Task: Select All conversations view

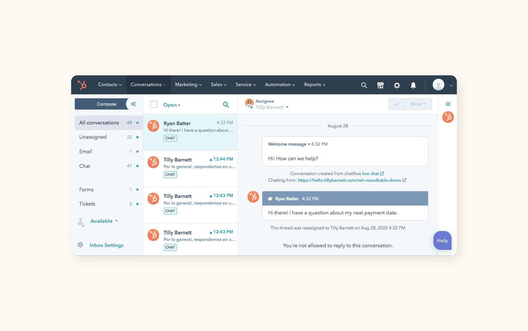Action: [109, 122]
